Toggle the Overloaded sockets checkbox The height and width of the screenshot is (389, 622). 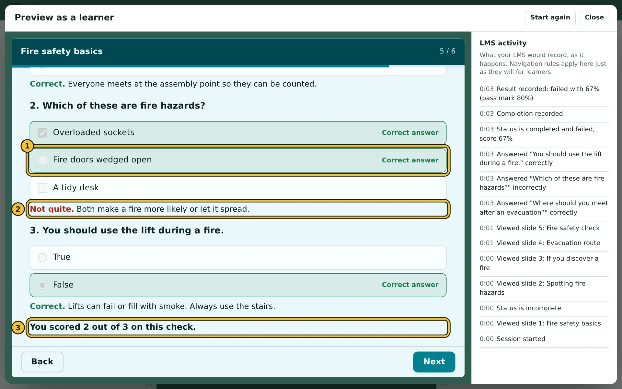click(42, 133)
